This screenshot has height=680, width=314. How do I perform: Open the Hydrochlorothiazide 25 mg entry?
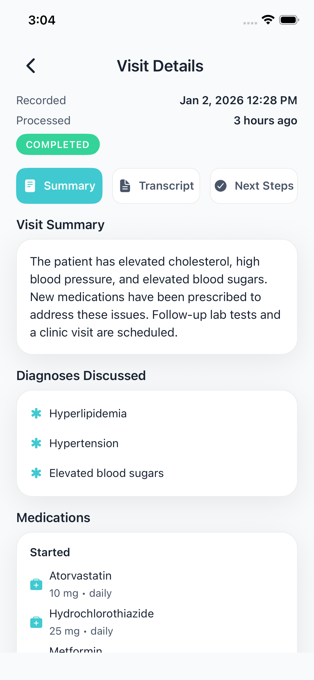(101, 622)
